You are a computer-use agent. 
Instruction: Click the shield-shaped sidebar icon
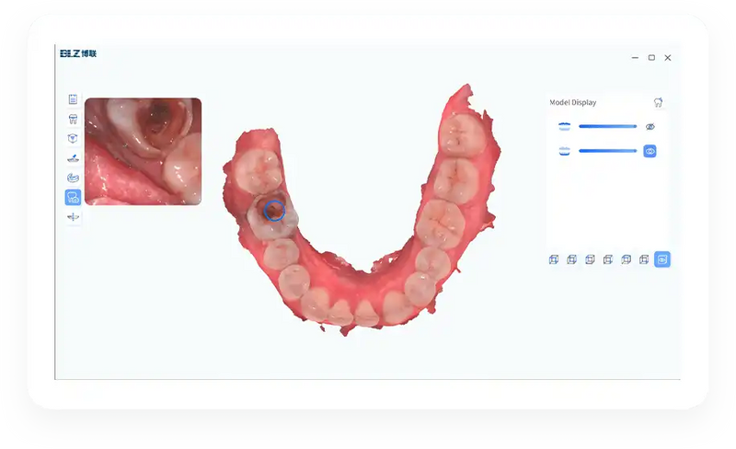[73, 139]
